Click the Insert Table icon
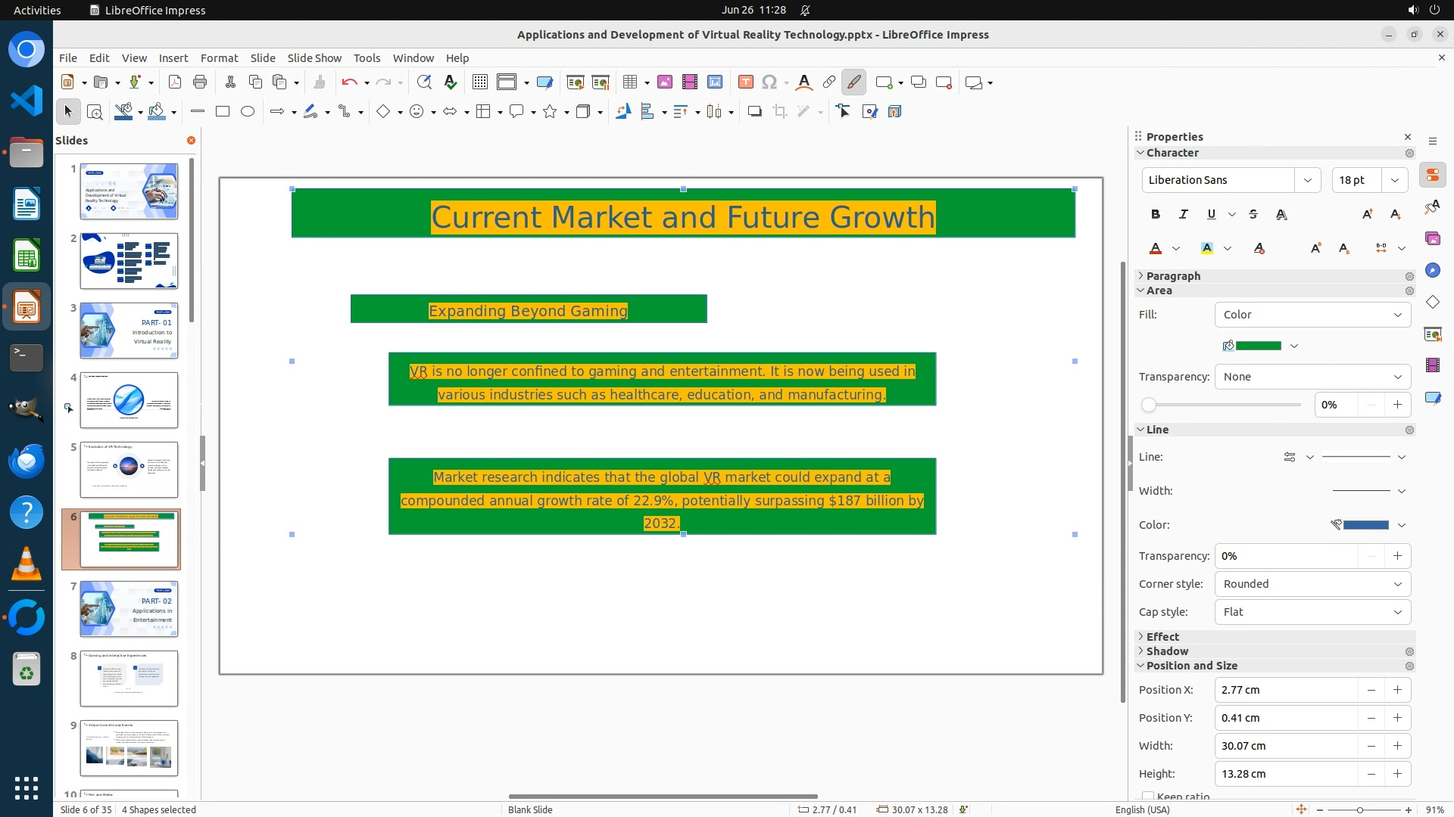The width and height of the screenshot is (1454, 817). [x=630, y=82]
